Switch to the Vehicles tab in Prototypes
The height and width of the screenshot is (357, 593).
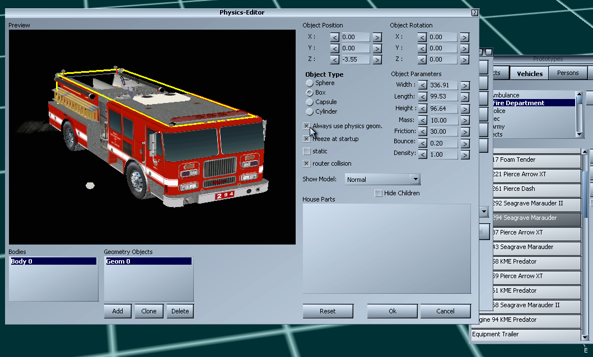[x=529, y=73]
